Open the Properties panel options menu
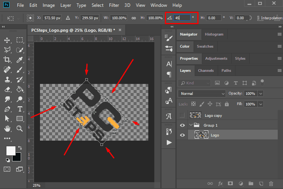The image size is (283, 189). (279, 59)
